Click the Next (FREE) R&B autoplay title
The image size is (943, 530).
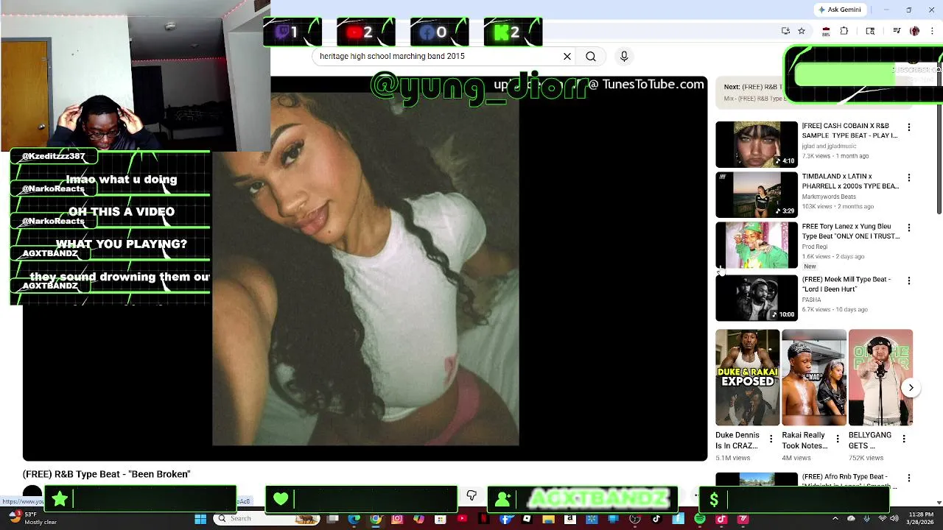tap(752, 87)
